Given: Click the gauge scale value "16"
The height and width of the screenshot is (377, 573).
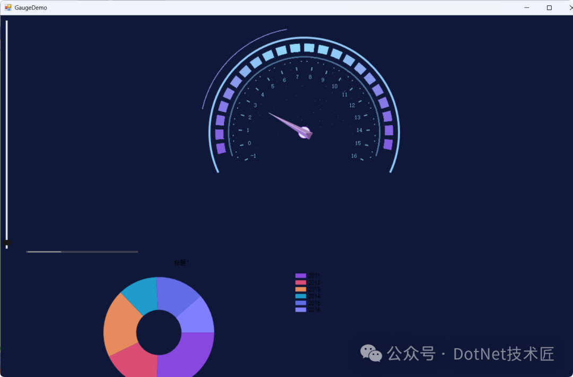Looking at the screenshot, I should pos(354,156).
